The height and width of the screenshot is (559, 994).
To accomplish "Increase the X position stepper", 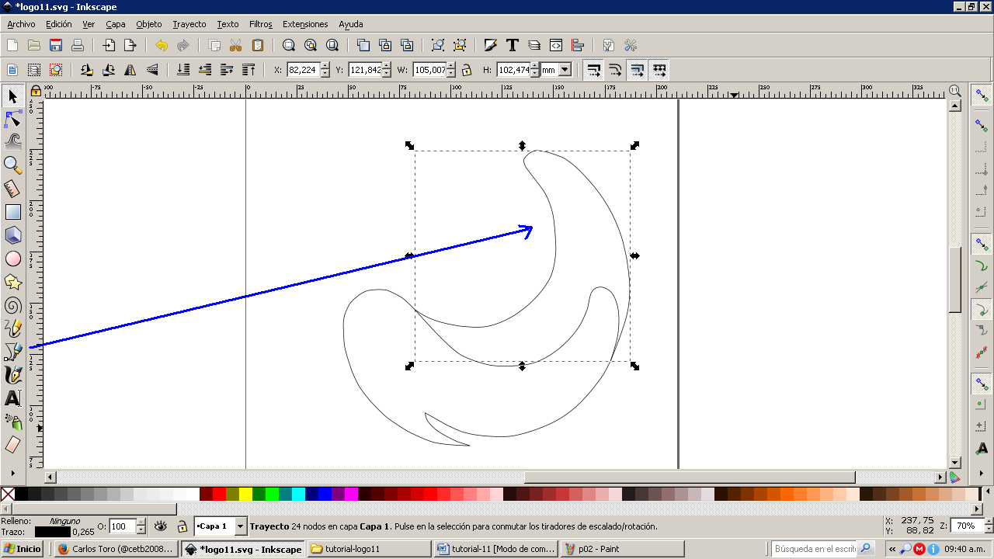I will click(x=325, y=67).
